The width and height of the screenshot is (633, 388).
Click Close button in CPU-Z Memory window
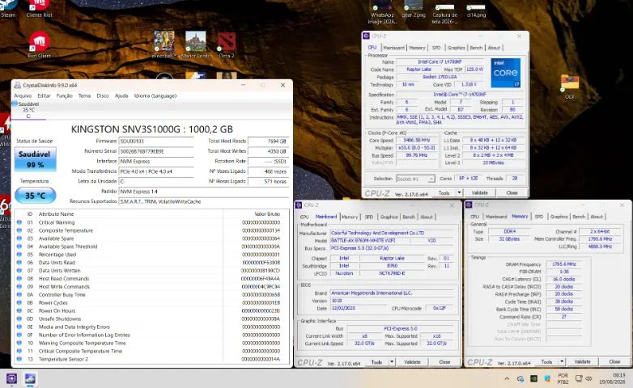(614, 362)
